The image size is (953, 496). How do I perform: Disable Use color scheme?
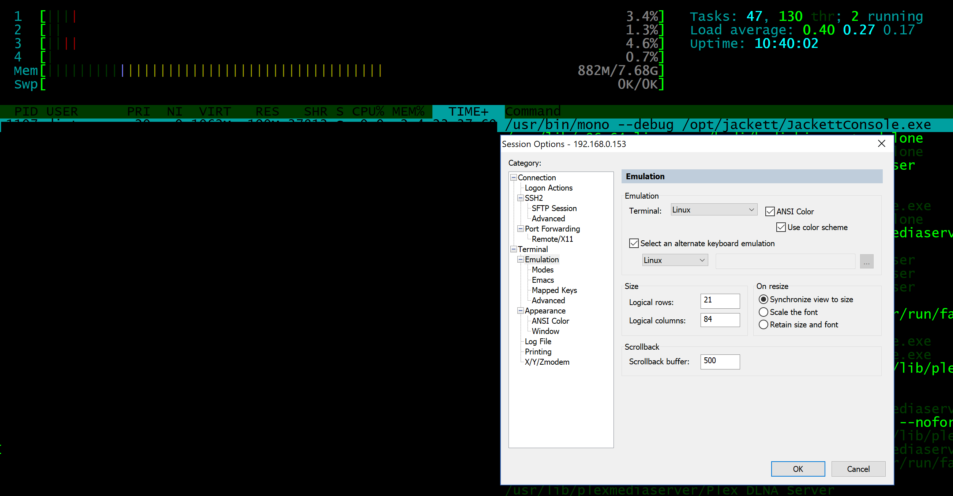pos(781,227)
